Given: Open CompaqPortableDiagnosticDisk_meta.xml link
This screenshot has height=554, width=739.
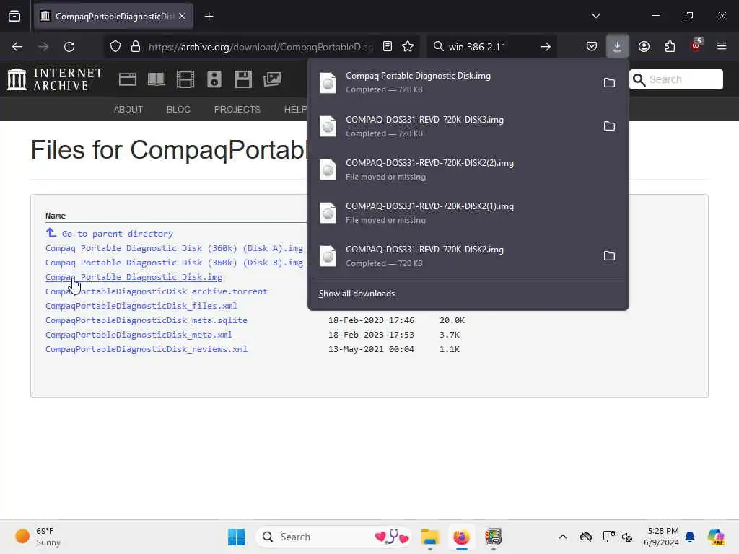Looking at the screenshot, I should tap(139, 335).
